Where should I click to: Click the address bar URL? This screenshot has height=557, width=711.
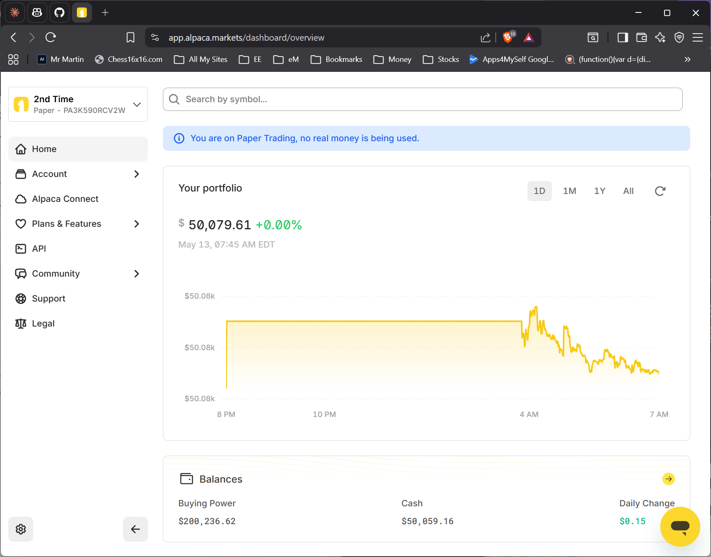click(246, 38)
